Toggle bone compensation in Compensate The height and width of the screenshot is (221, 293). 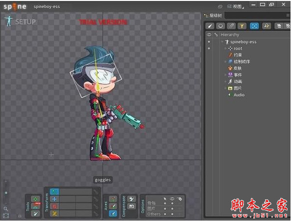click(x=132, y=199)
